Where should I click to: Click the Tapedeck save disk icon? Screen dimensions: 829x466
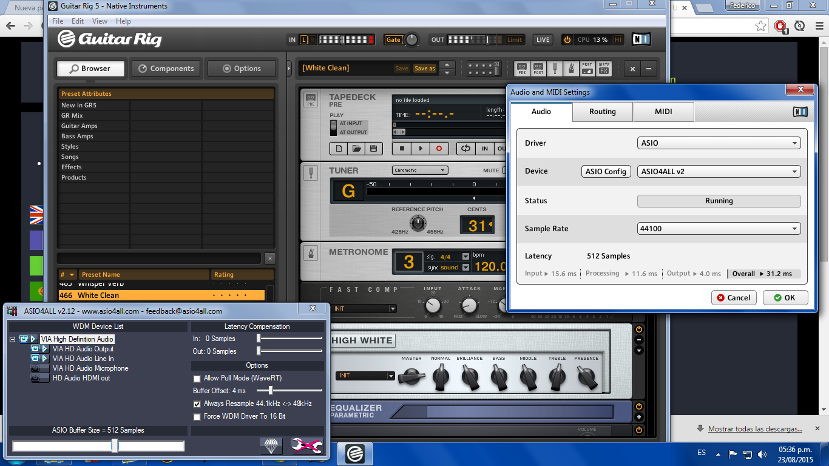click(373, 148)
